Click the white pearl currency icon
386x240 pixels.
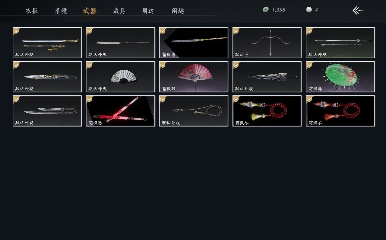pyautogui.click(x=309, y=10)
